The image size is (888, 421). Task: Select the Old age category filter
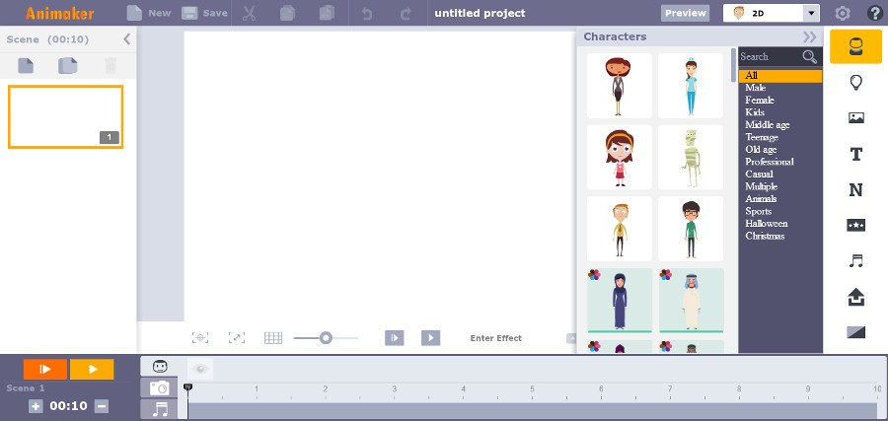[761, 150]
